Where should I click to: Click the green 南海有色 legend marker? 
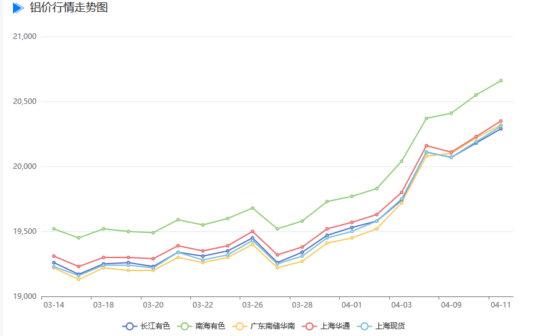(184, 326)
